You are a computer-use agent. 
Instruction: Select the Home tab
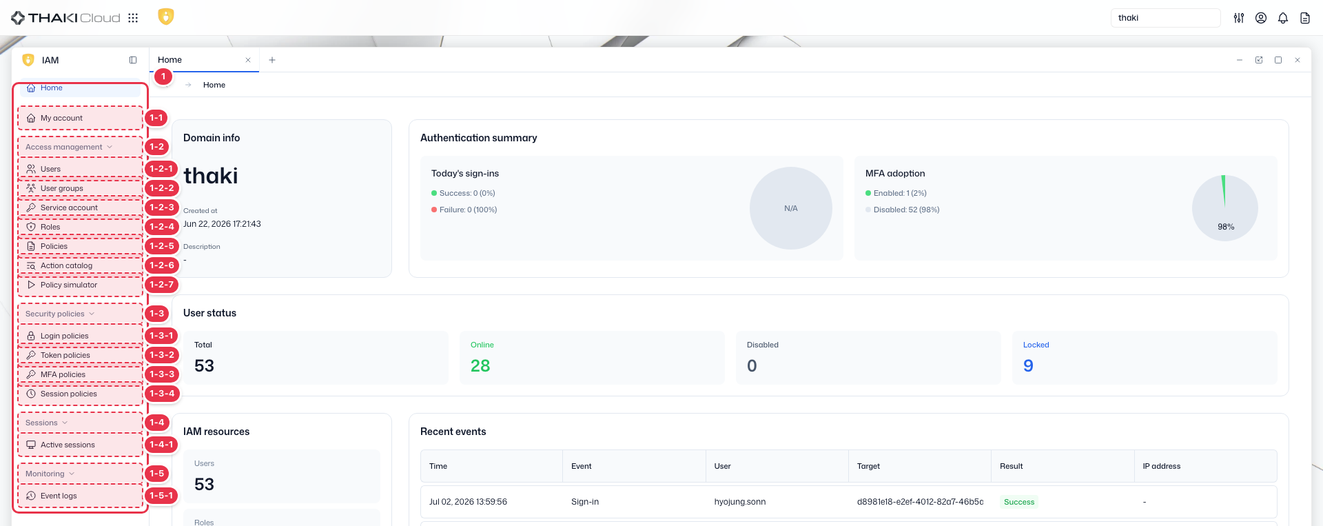(204, 60)
